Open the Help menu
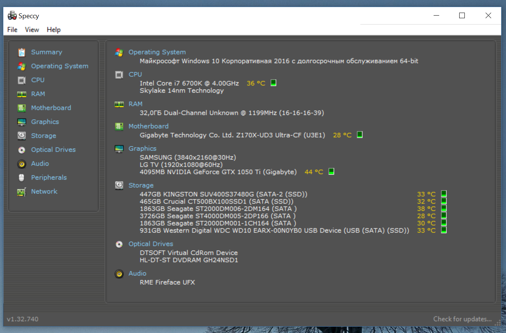 (x=53, y=30)
